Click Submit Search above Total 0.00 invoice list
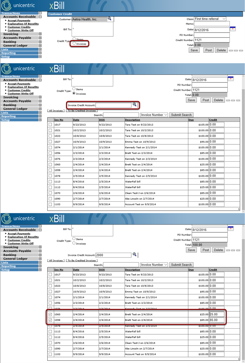This screenshot has height=363, width=245. [181, 115]
